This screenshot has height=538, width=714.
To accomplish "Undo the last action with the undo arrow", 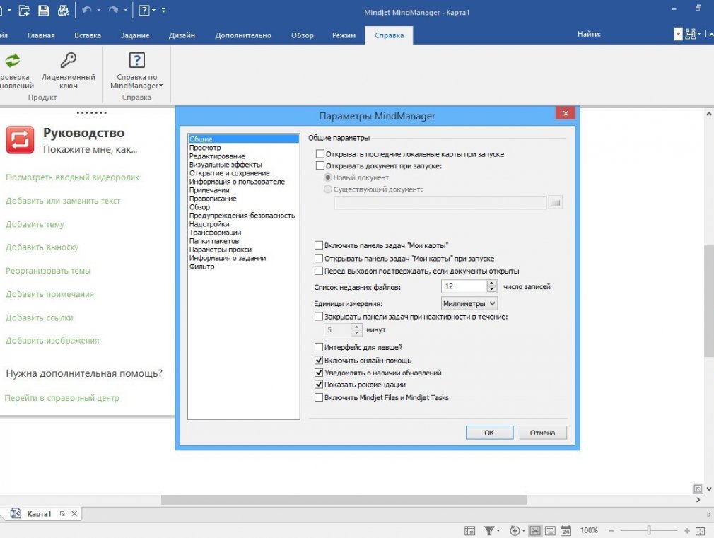I will [86, 10].
